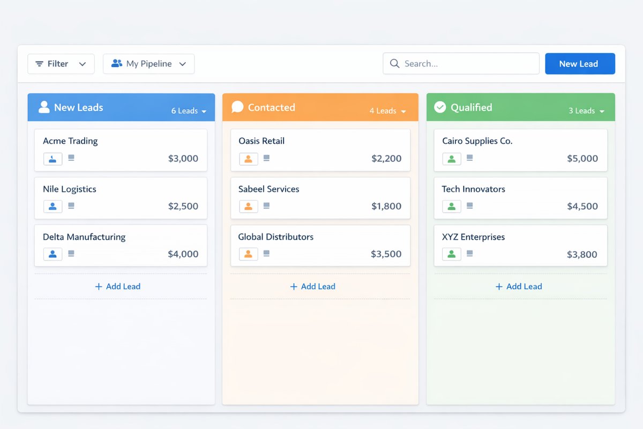Click the avatar icon on Delta Manufacturing card
Image resolution: width=643 pixels, height=429 pixels.
[53, 254]
